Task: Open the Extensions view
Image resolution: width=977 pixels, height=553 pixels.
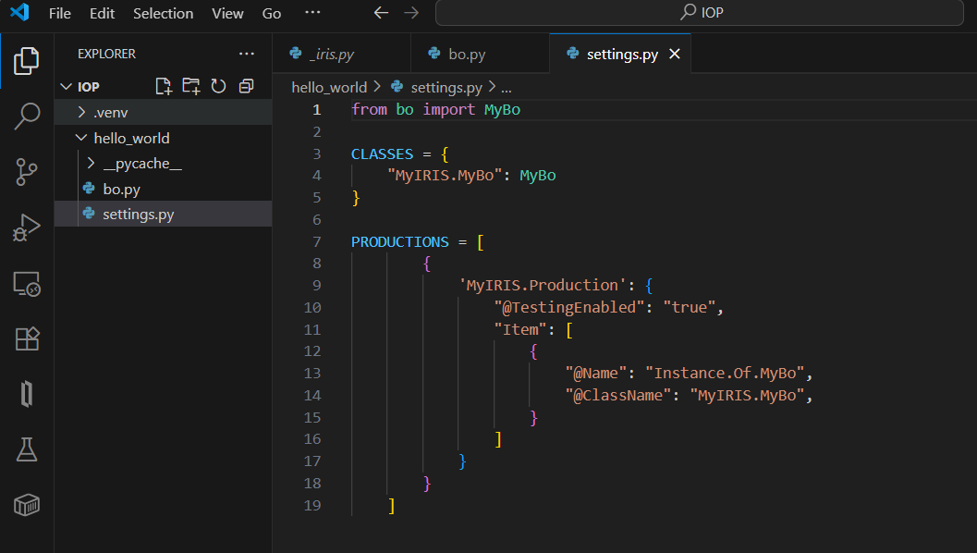Action: [27, 338]
